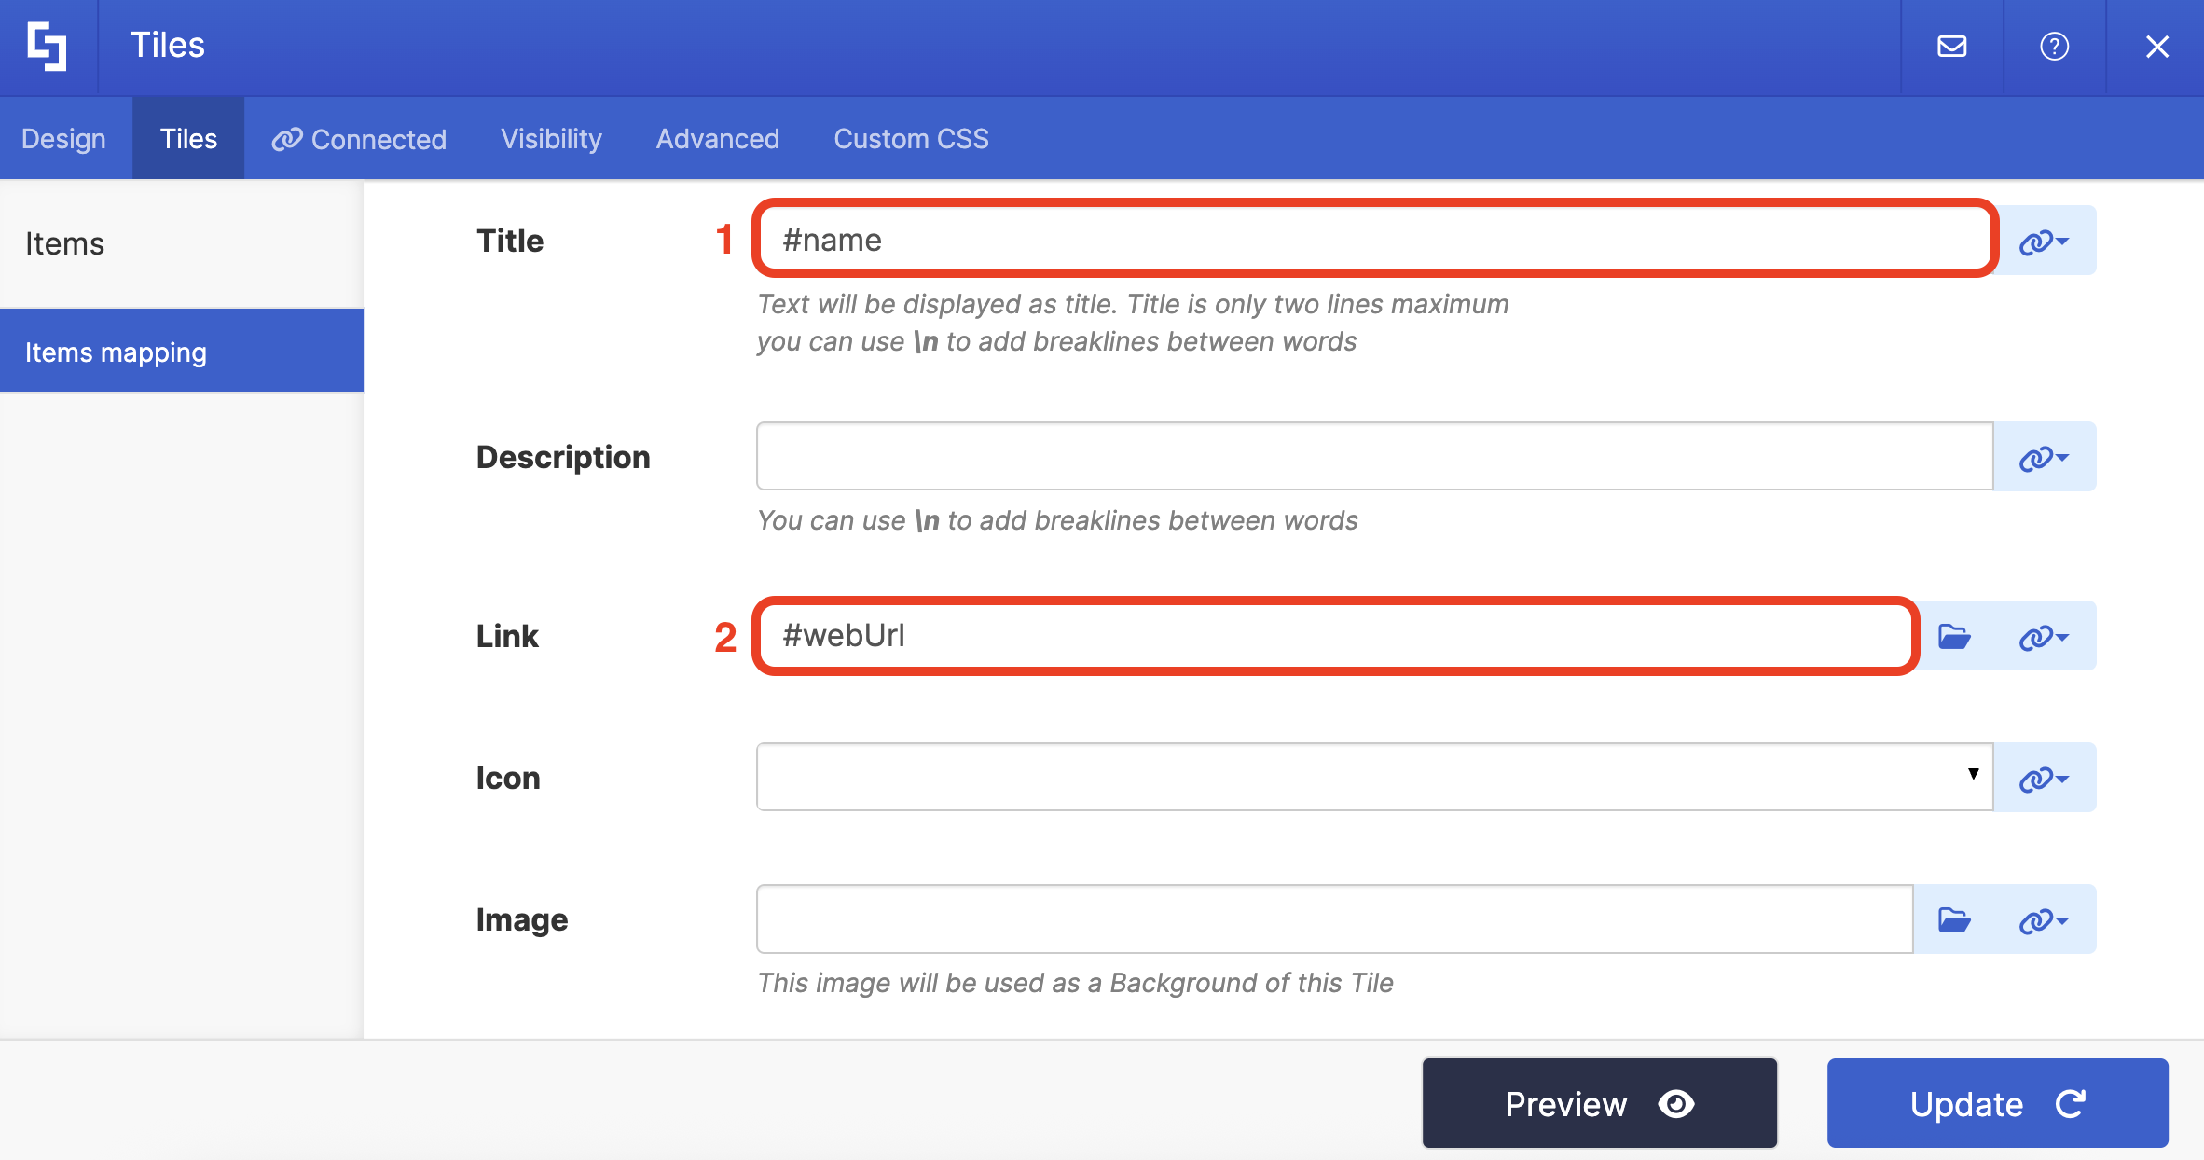Go to the Visibility tab
Image resolution: width=2204 pixels, height=1160 pixels.
click(551, 139)
